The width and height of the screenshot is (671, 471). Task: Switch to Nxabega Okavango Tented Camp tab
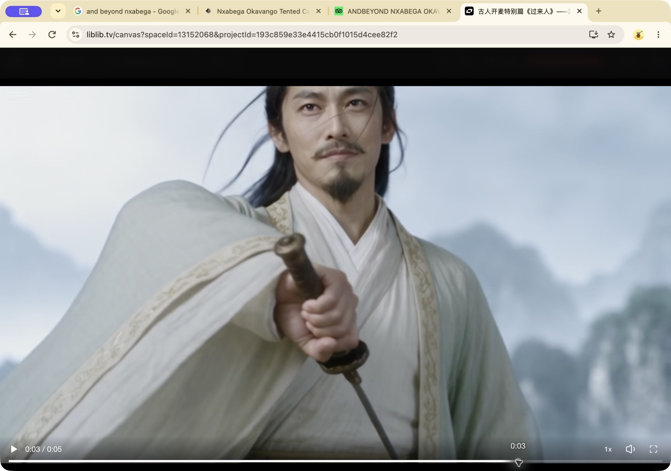click(262, 11)
